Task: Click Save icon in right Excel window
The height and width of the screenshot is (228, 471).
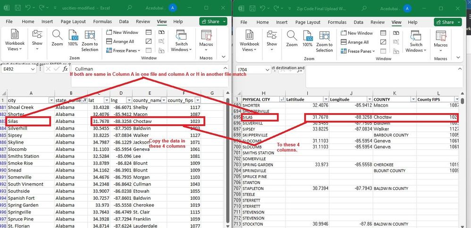Action: [x=252, y=8]
